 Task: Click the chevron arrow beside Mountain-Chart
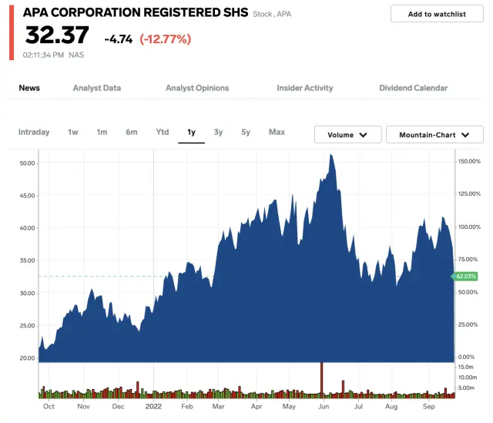tap(464, 135)
